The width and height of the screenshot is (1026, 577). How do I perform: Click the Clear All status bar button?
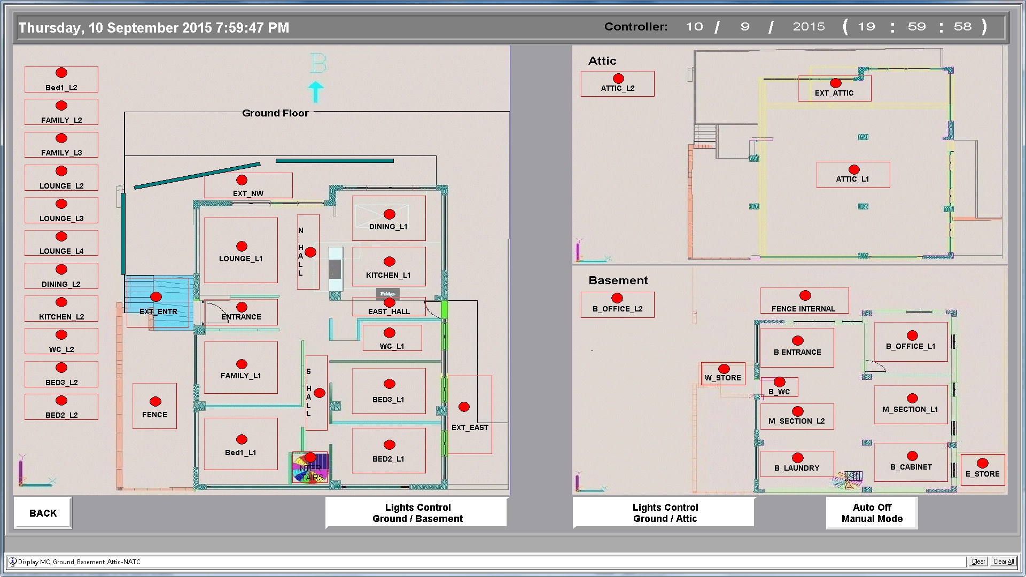point(1003,562)
